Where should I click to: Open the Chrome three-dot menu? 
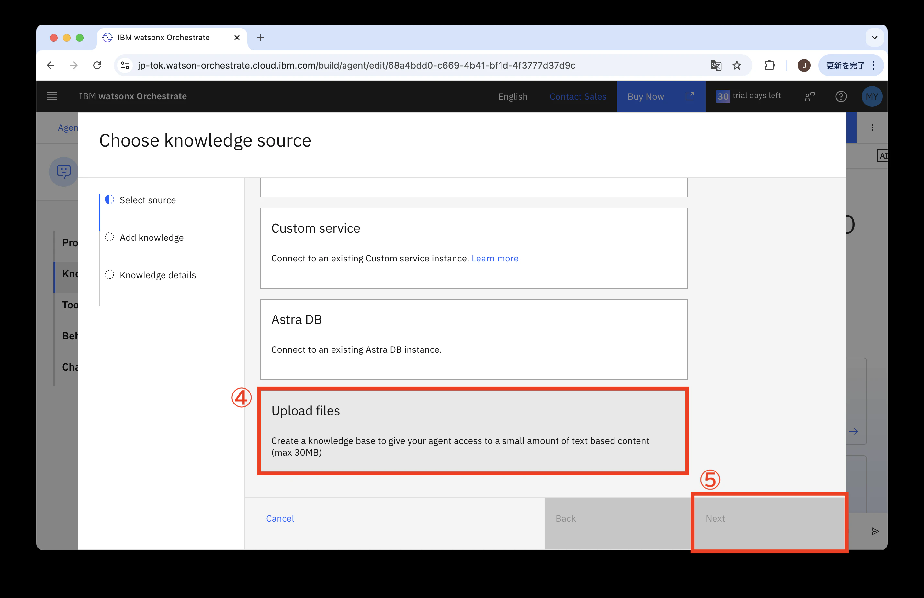[x=873, y=65]
